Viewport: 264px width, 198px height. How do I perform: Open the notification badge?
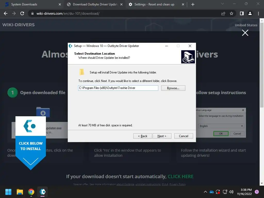click(257, 192)
